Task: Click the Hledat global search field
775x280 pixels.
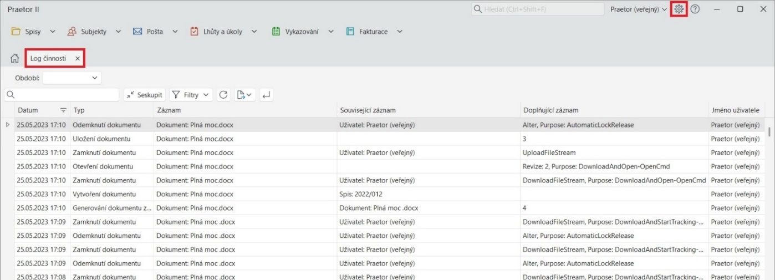Action: coord(538,9)
